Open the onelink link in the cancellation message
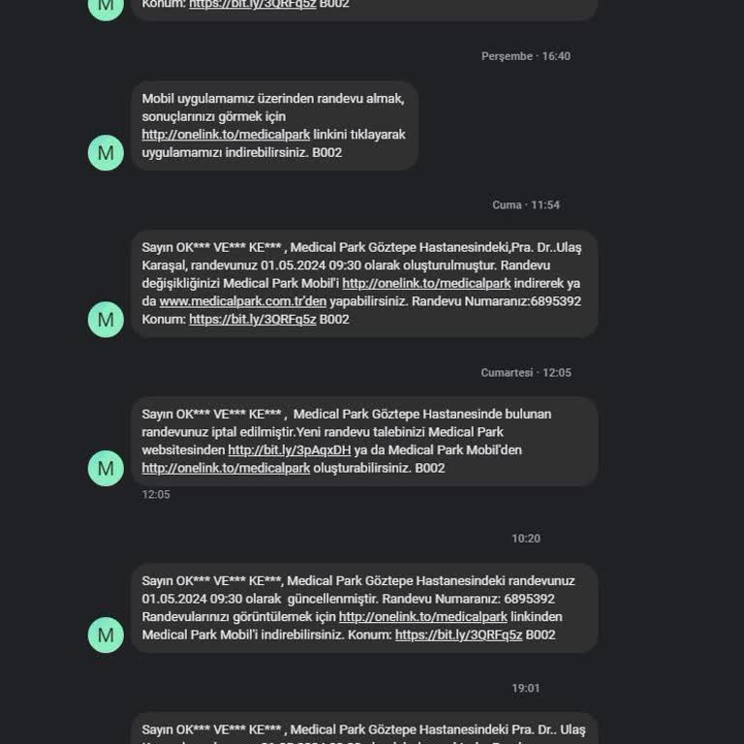 click(x=226, y=468)
